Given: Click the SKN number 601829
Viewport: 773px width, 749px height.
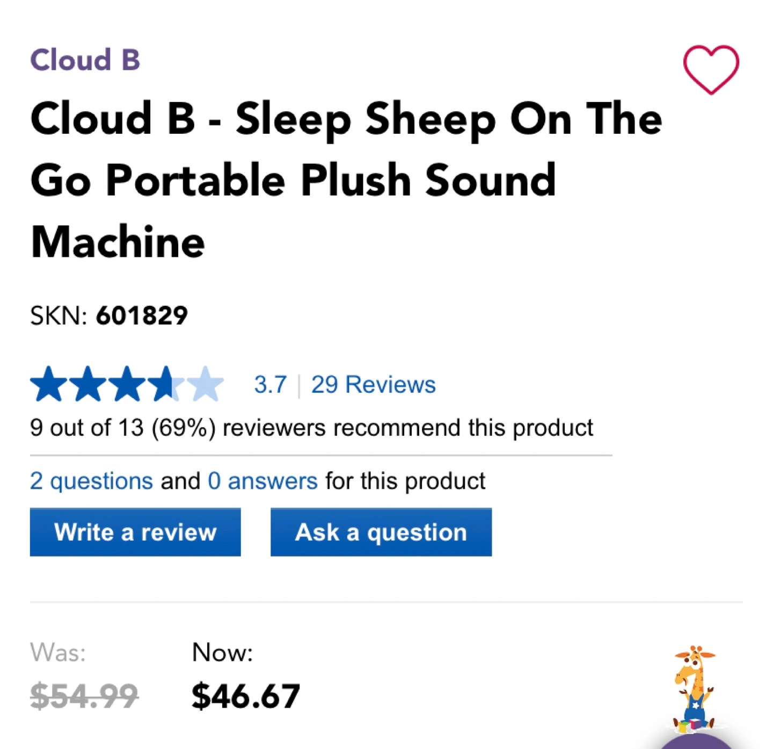Looking at the screenshot, I should [142, 315].
